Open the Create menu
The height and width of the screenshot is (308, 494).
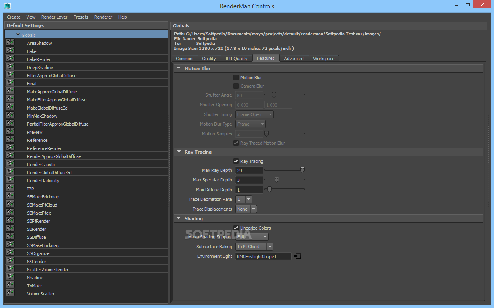click(14, 17)
